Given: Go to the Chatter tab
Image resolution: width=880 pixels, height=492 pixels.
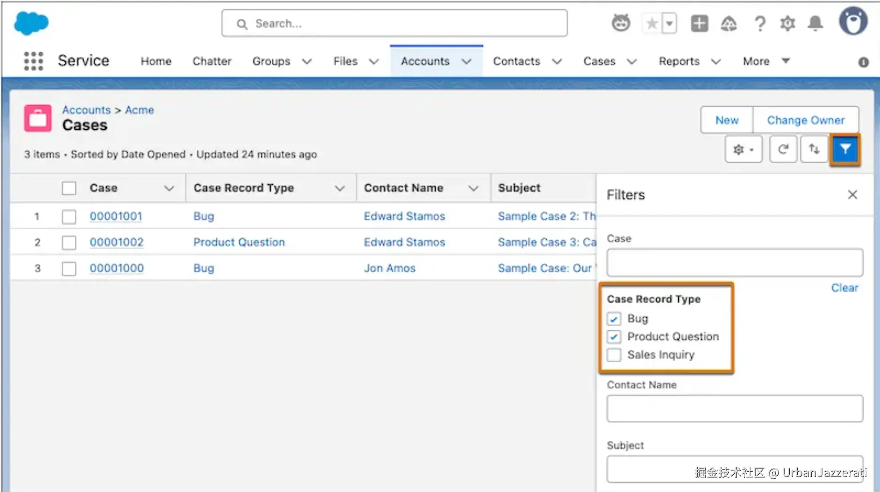Looking at the screenshot, I should click(x=212, y=62).
